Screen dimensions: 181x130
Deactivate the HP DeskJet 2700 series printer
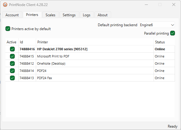coord(12,49)
